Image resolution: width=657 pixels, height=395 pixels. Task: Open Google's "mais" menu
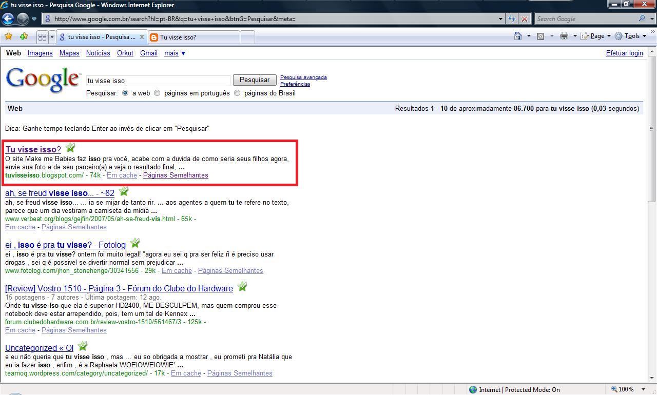(x=175, y=53)
